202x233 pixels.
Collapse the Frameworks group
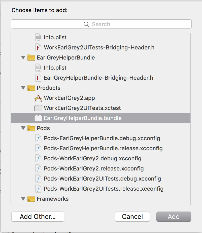point(23,199)
